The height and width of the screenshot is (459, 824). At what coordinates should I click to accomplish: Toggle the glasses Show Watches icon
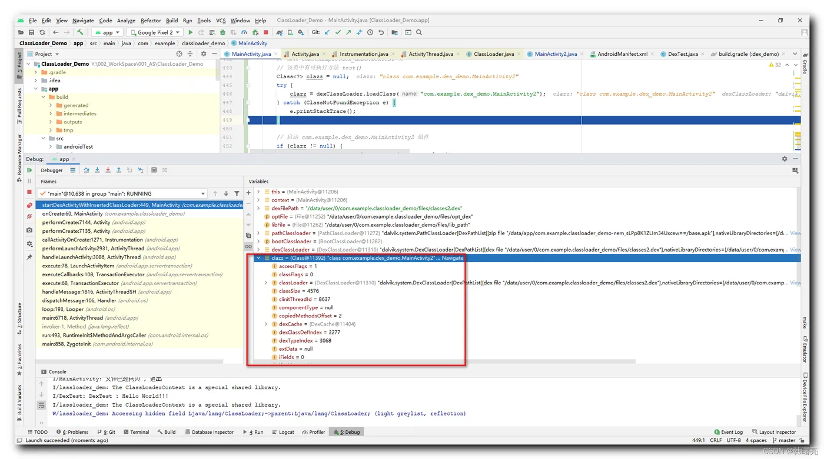248,246
